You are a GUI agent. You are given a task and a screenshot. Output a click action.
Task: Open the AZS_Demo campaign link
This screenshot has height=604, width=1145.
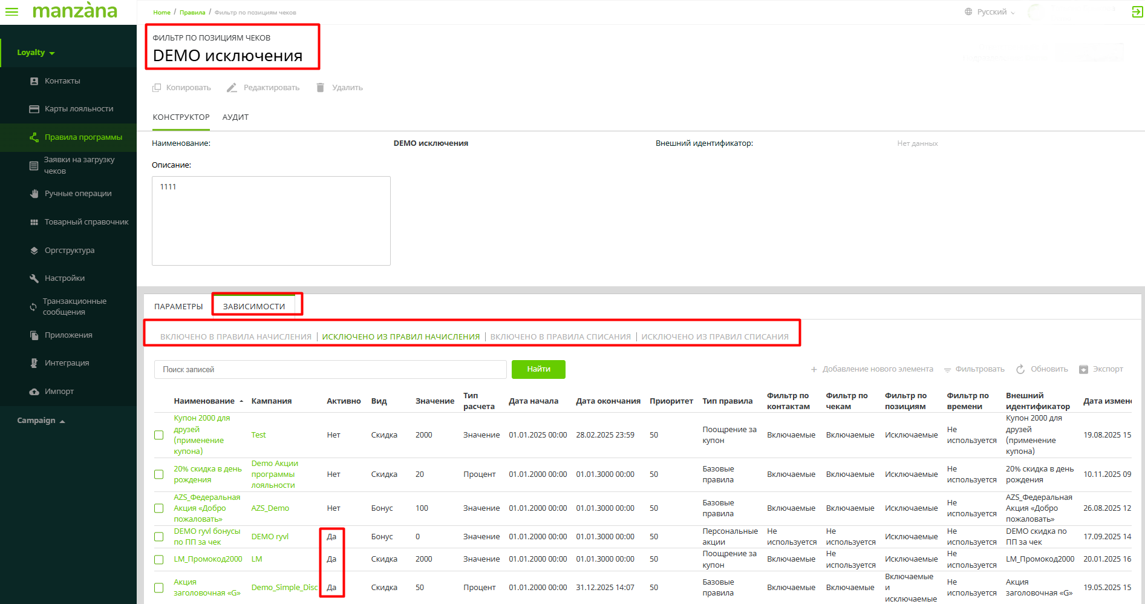[x=270, y=508]
